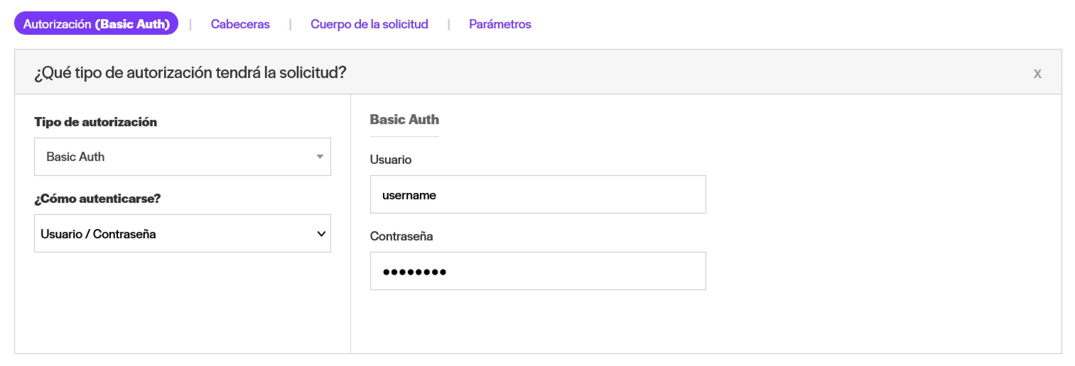Click the Contraseña label
Image resolution: width=1075 pixels, height=366 pixels.
pos(401,236)
